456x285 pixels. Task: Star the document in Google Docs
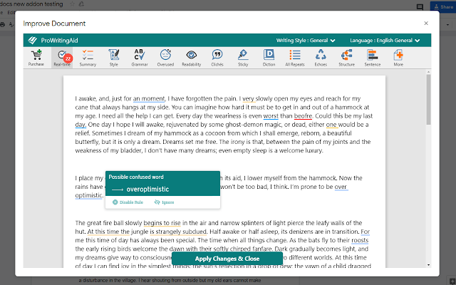coord(73,4)
